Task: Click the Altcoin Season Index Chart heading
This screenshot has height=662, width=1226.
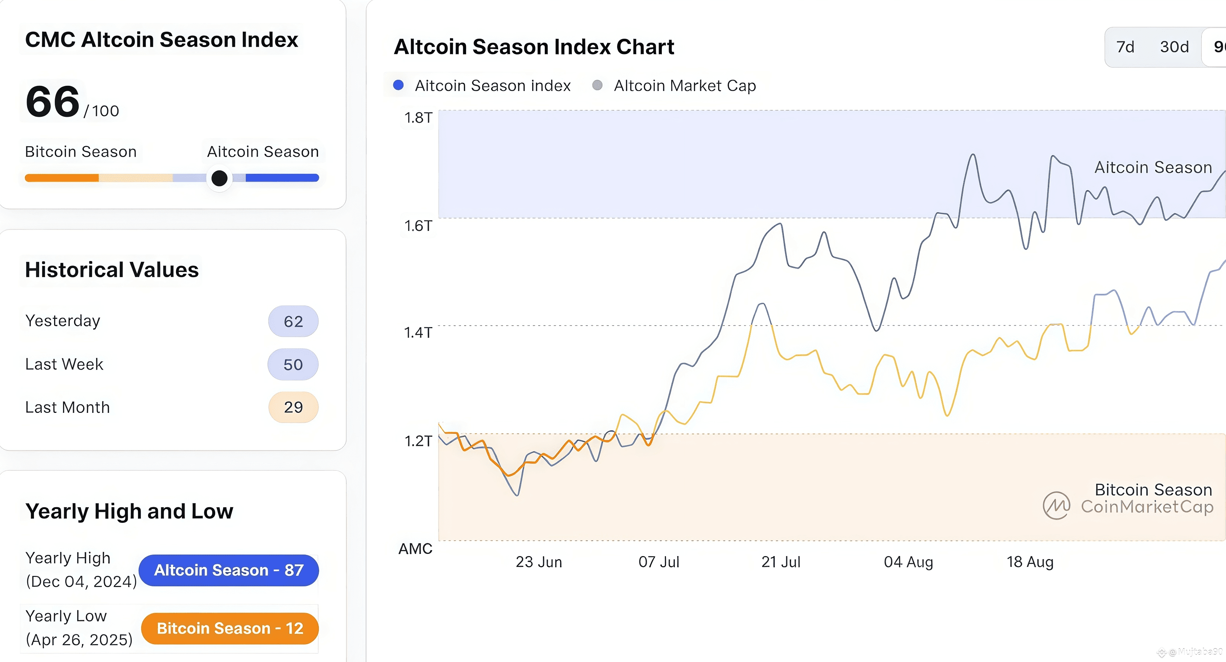Action: [x=534, y=47]
